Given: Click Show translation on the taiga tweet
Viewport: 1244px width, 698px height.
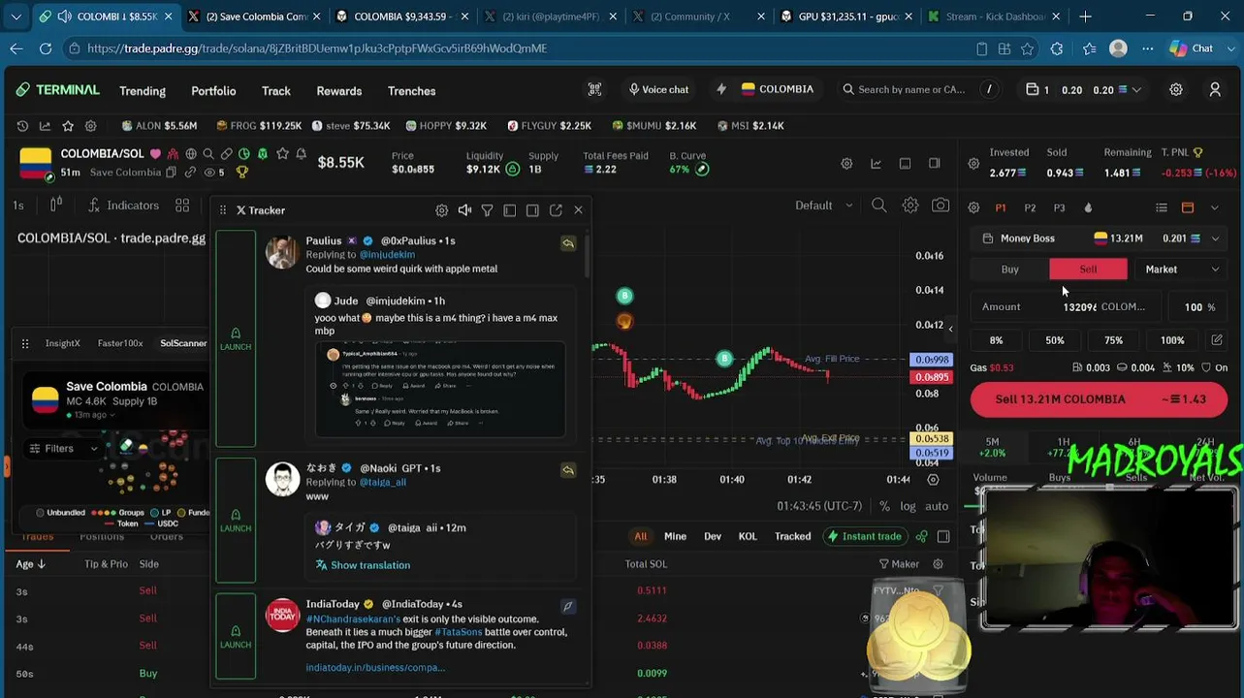Looking at the screenshot, I should pos(362,565).
